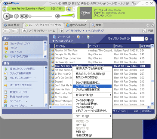The height and width of the screenshot is (139, 157).
Task: Click the すべてのメディア breadcrumb link
Action: 95,31
